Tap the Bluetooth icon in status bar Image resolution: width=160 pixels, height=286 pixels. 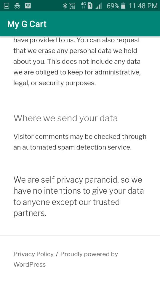[65, 6]
